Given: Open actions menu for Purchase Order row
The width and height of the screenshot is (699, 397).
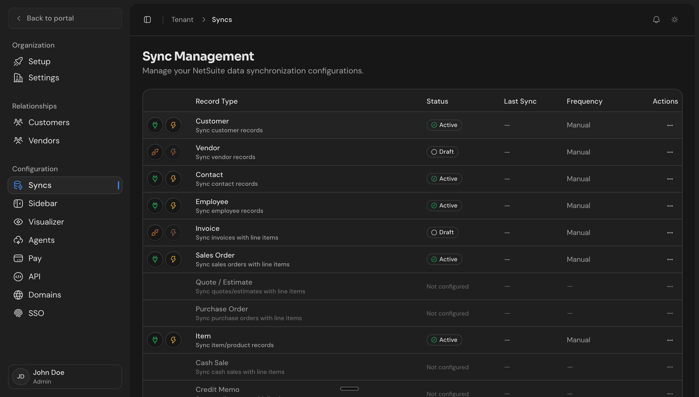Looking at the screenshot, I should point(670,313).
